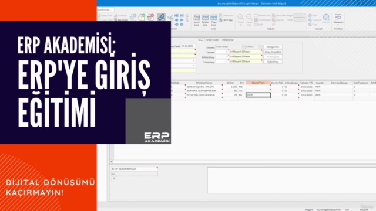
Task: Click the TutarOnay button
Action: click(273, 62)
